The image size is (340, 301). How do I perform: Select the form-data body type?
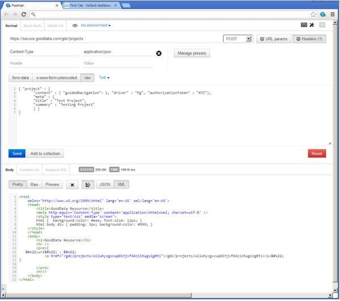coord(20,78)
